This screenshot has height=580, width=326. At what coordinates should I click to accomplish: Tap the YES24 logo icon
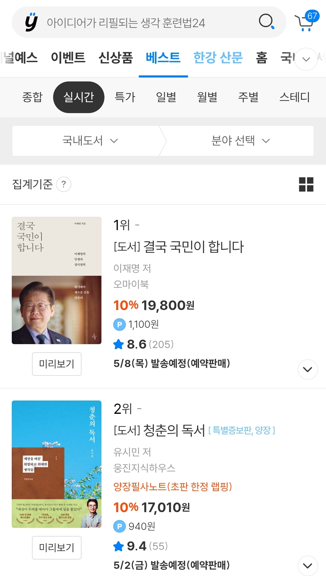tap(31, 22)
